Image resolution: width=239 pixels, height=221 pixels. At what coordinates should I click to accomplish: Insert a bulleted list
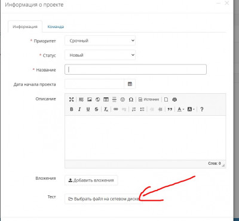coord(142,109)
